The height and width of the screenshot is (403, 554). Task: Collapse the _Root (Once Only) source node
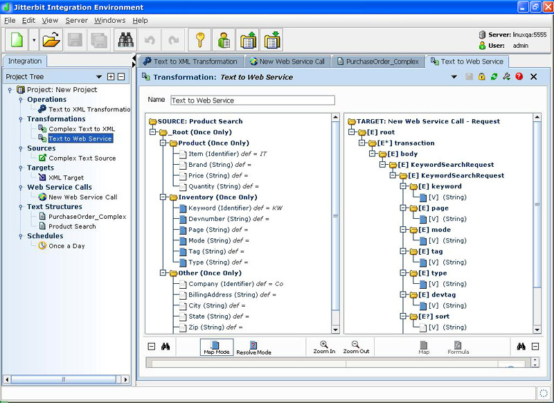[152, 132]
